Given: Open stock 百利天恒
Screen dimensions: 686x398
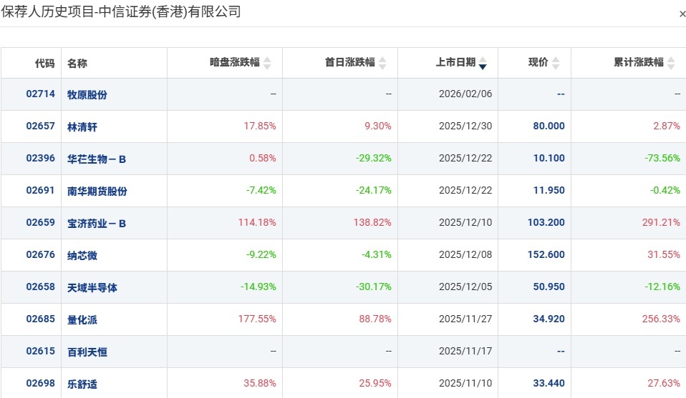Looking at the screenshot, I should coord(87,352).
